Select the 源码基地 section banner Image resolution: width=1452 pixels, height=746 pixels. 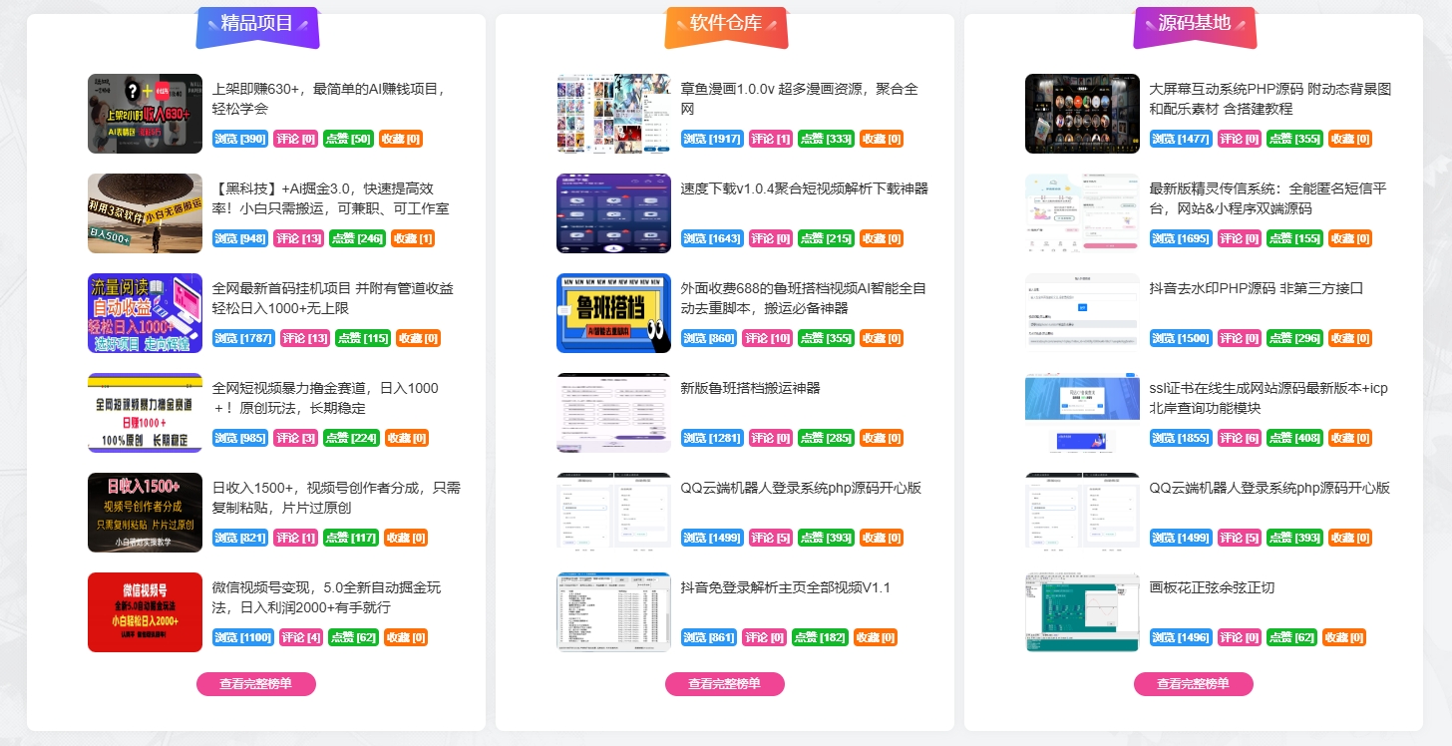(1195, 26)
